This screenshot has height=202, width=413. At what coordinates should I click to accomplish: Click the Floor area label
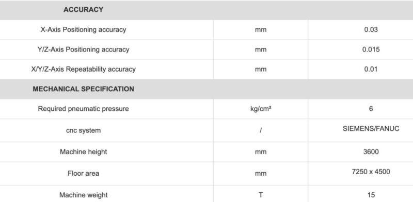click(83, 173)
